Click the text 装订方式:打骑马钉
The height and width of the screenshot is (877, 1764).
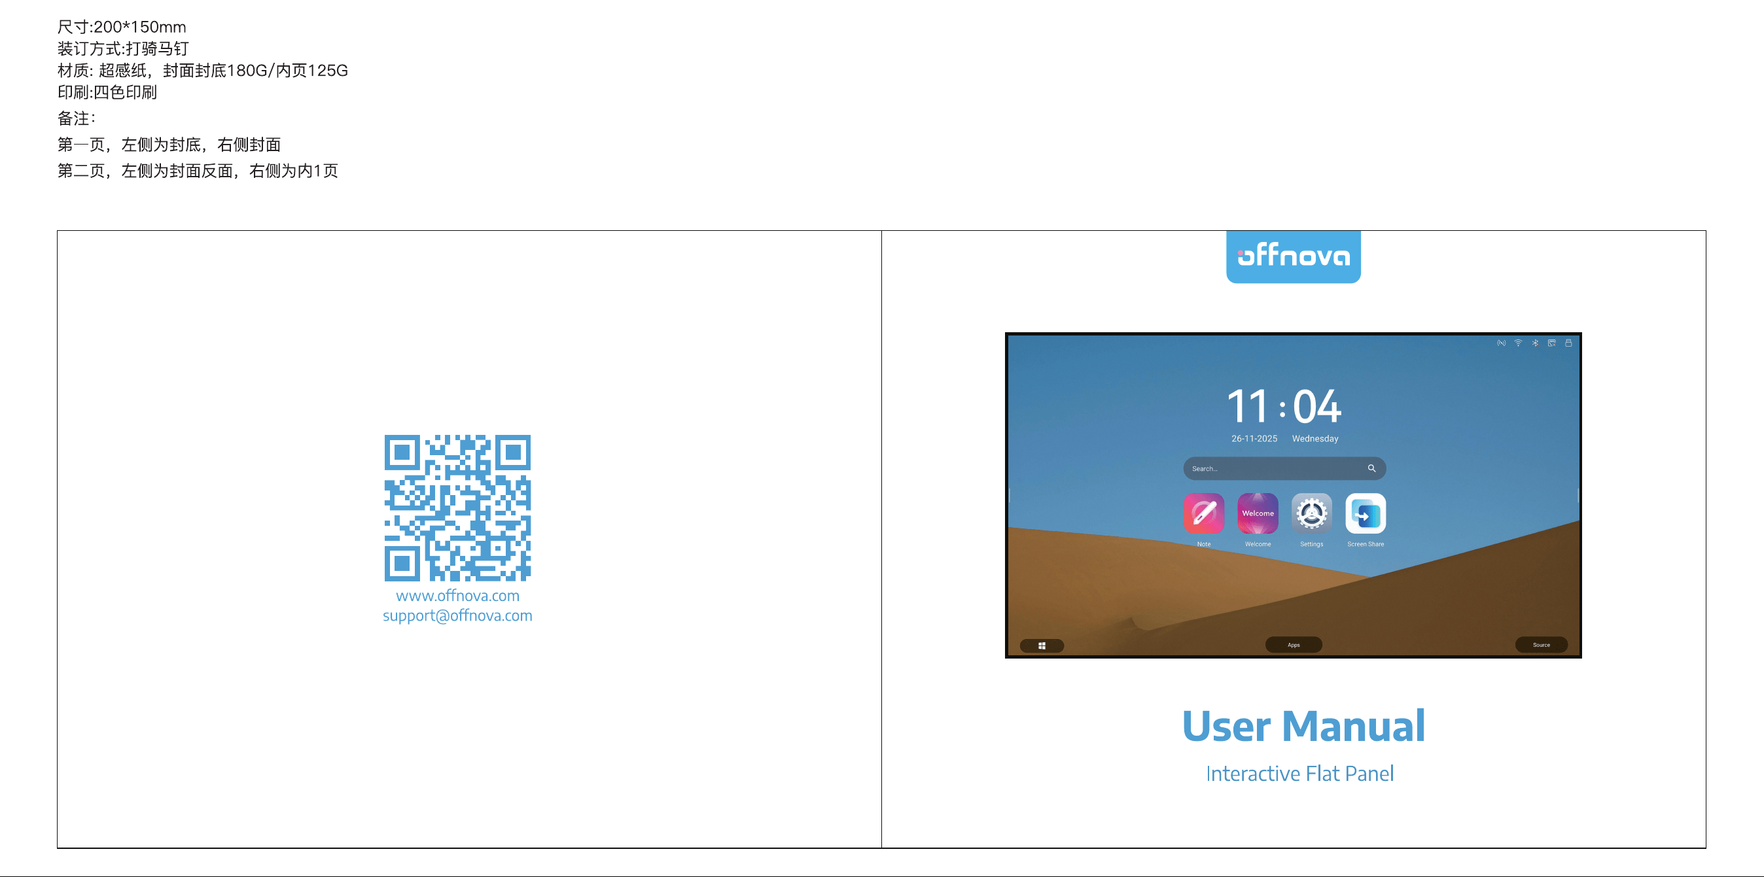(x=123, y=48)
